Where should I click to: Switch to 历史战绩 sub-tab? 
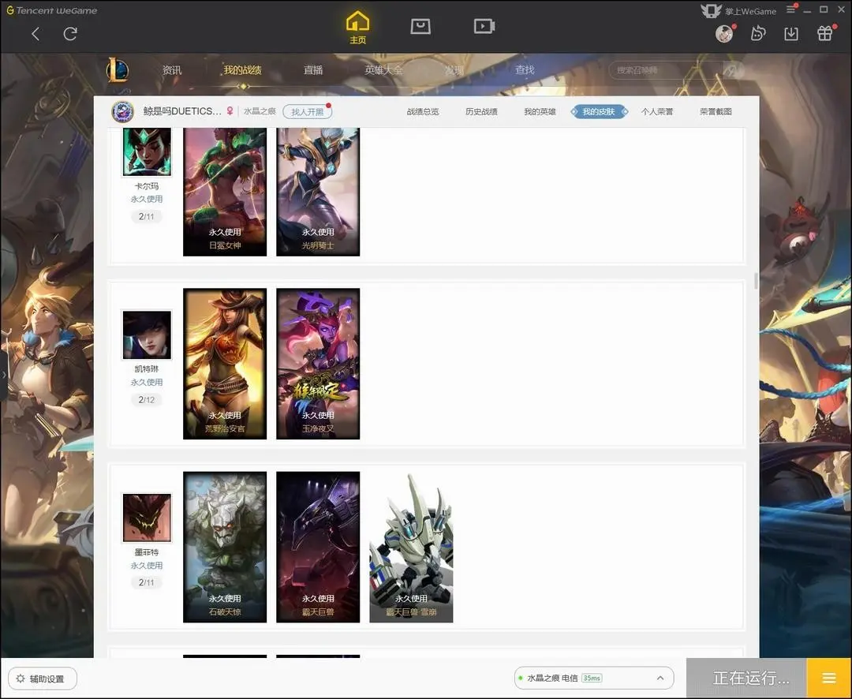pyautogui.click(x=481, y=111)
